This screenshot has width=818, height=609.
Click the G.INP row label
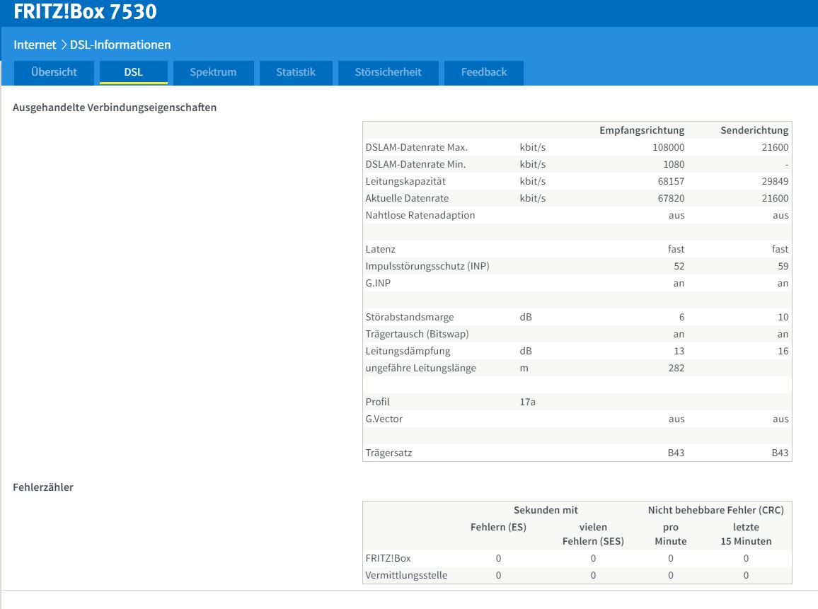click(x=378, y=283)
